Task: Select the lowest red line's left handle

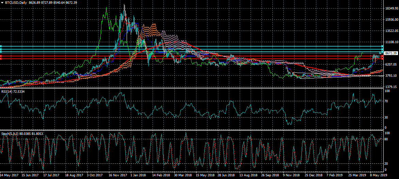Action: click(x=1, y=59)
